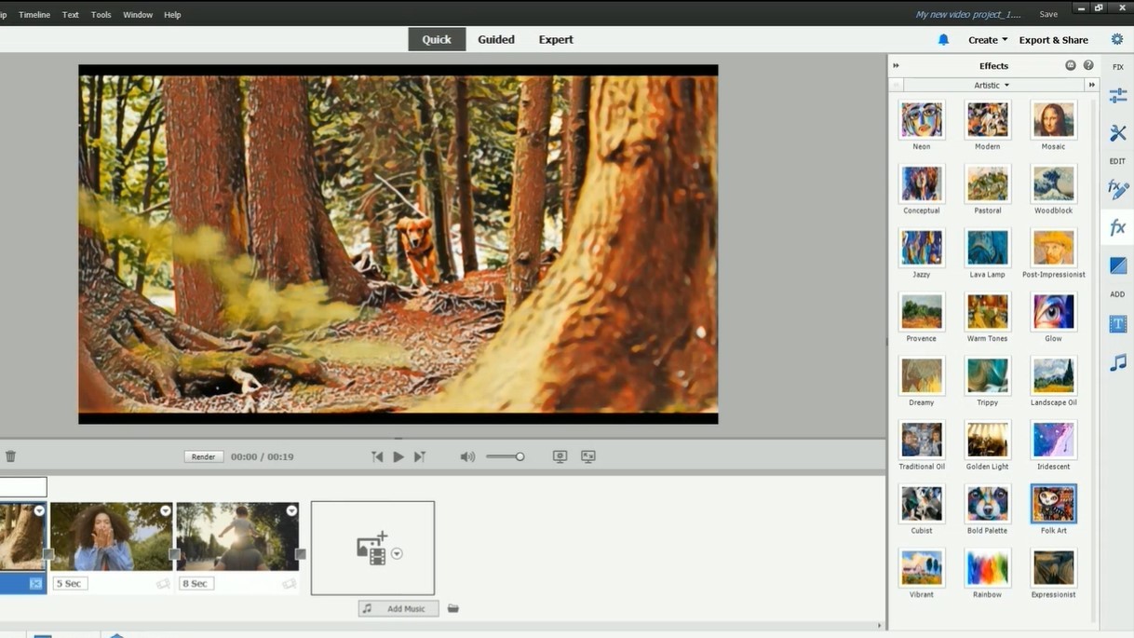Click the effect badge under 5 Sec clip
Screen dimensions: 1134x638
coord(163,584)
